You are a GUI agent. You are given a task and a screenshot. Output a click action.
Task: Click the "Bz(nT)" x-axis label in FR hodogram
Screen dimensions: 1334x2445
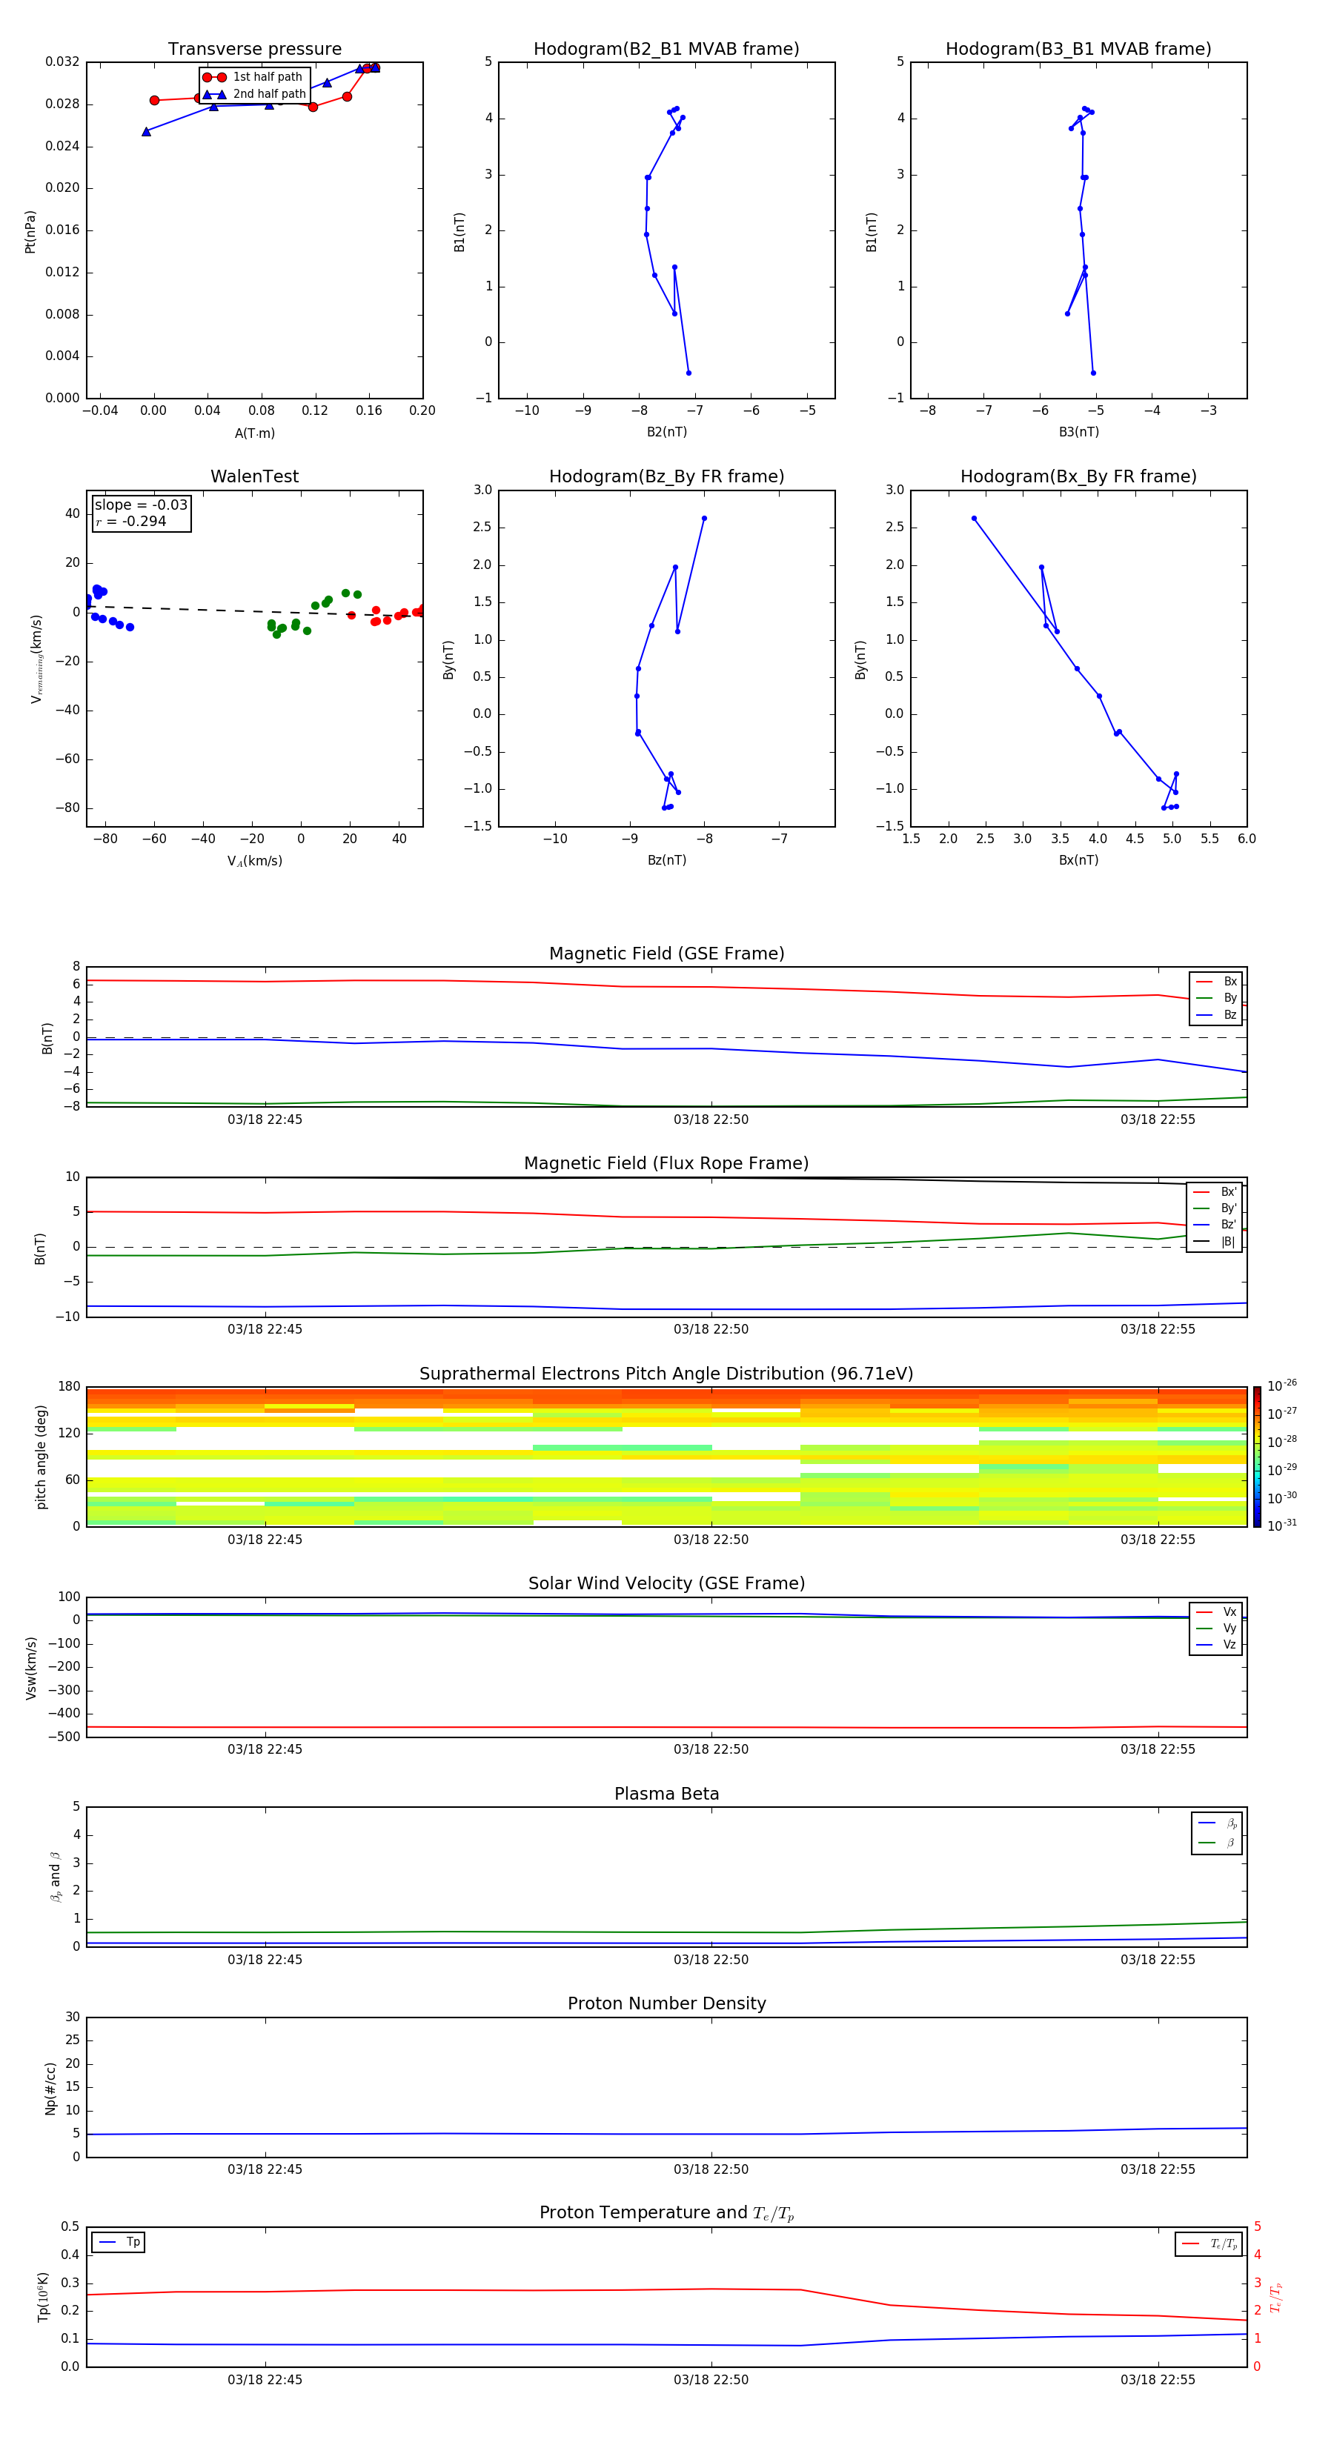[666, 860]
